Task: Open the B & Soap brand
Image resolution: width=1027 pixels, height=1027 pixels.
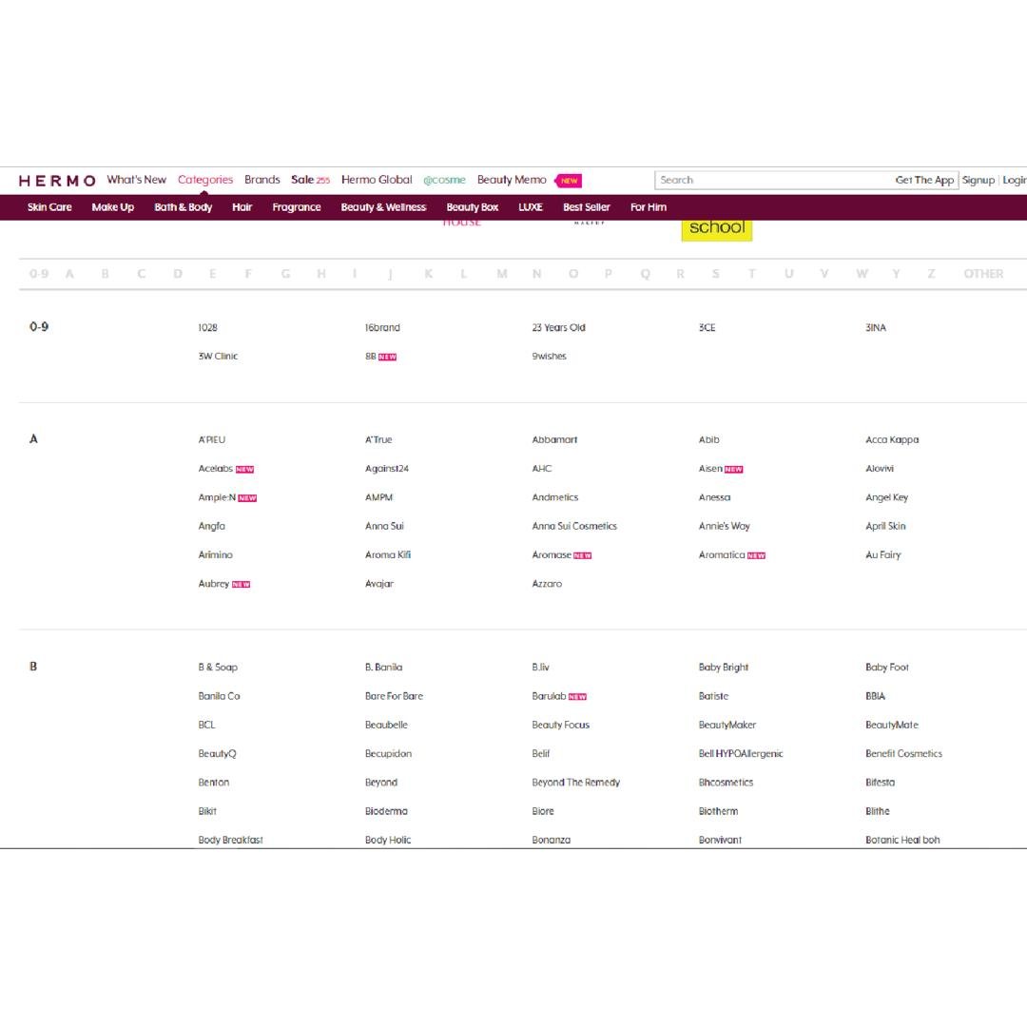Action: pos(218,668)
